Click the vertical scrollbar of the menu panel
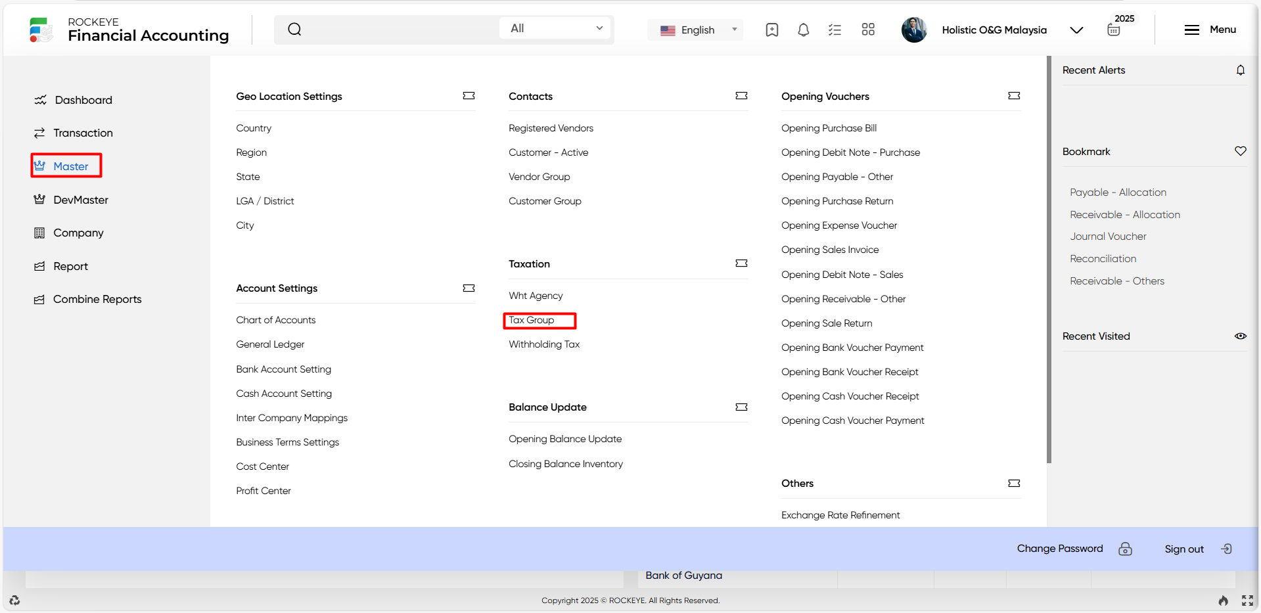The image size is (1261, 613). [1049, 260]
